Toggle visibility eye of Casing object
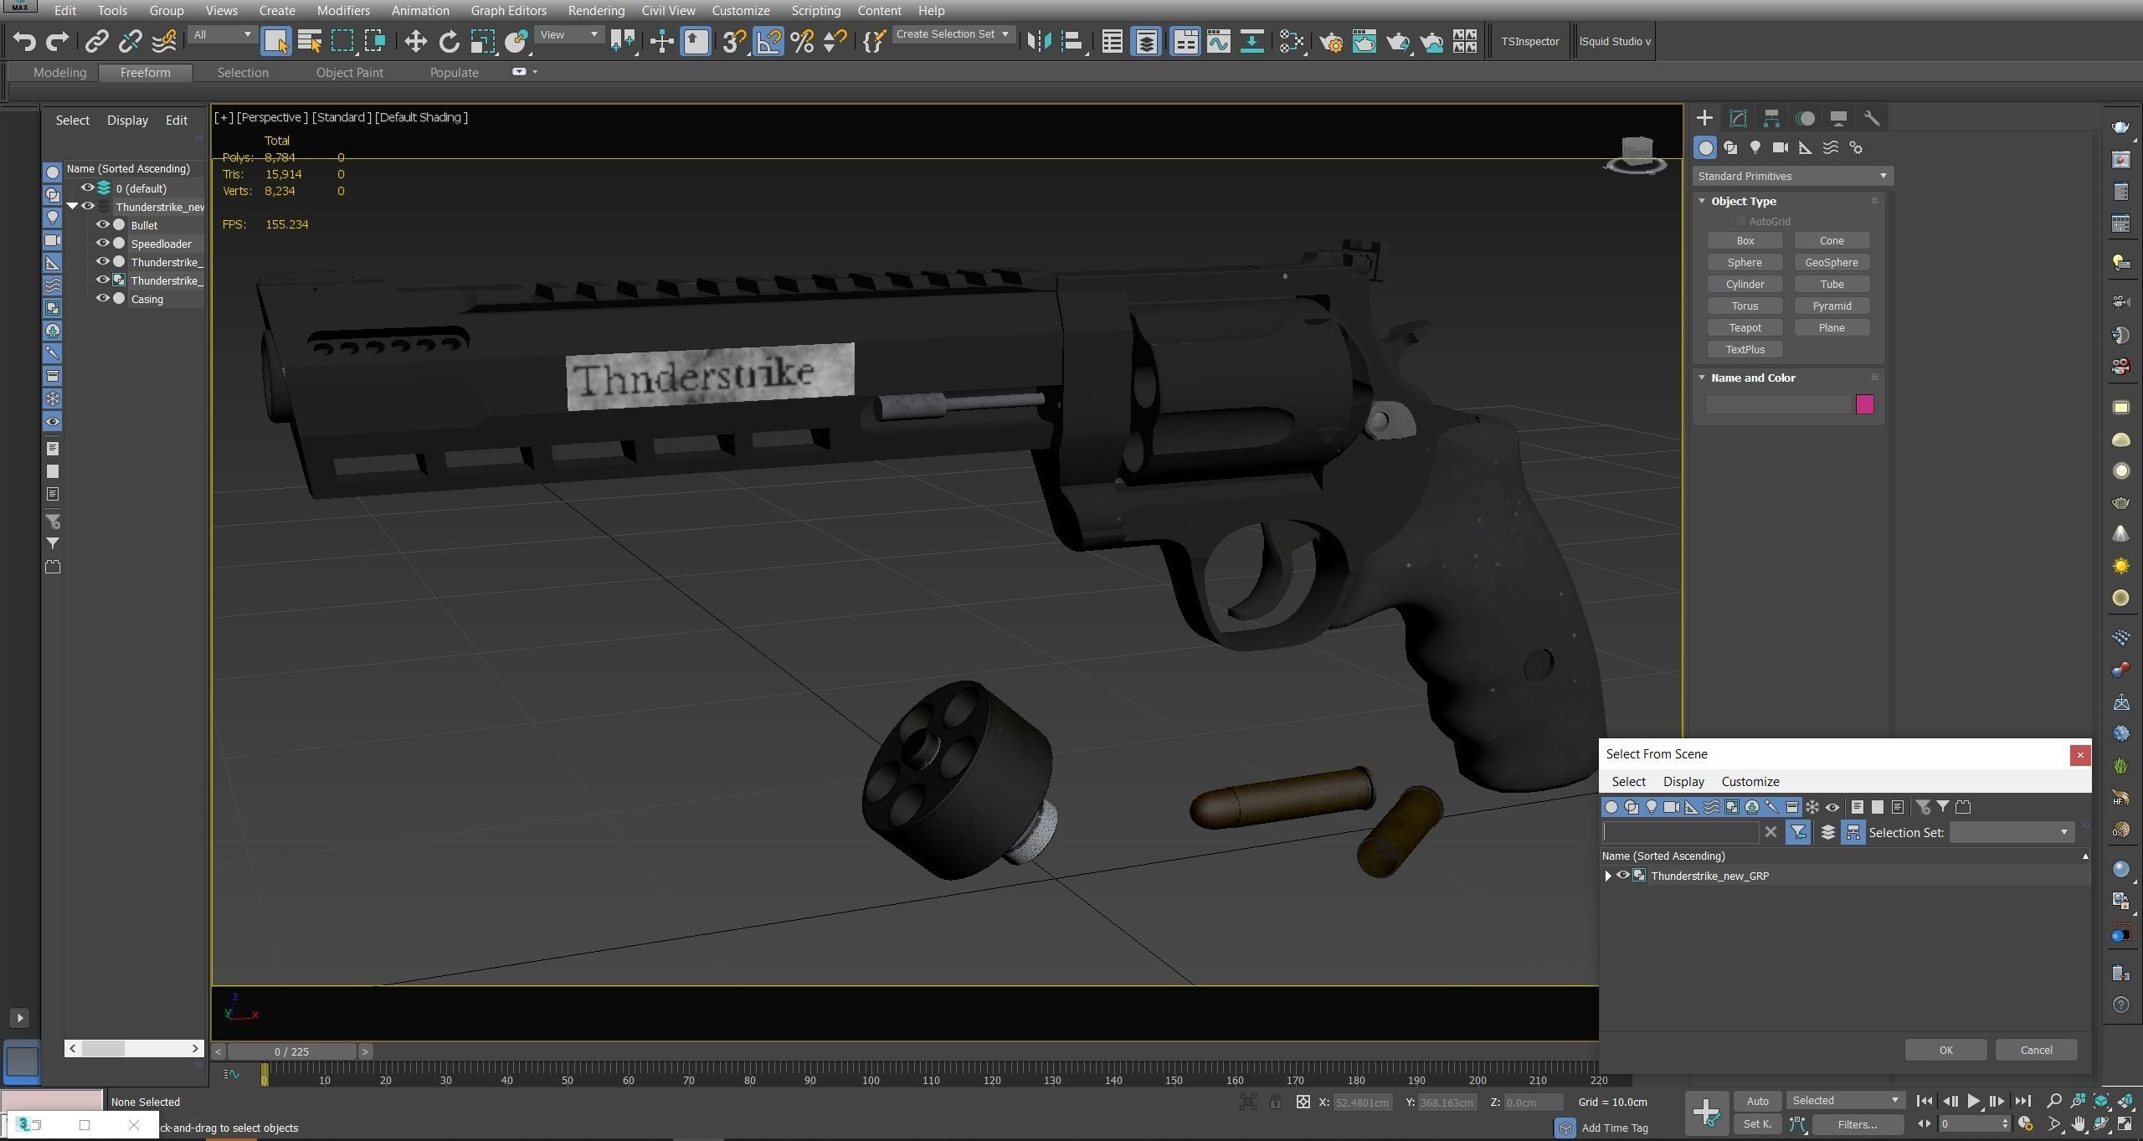 pyautogui.click(x=103, y=298)
